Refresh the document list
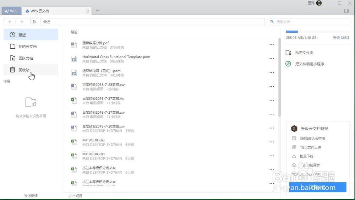 coord(34,22)
